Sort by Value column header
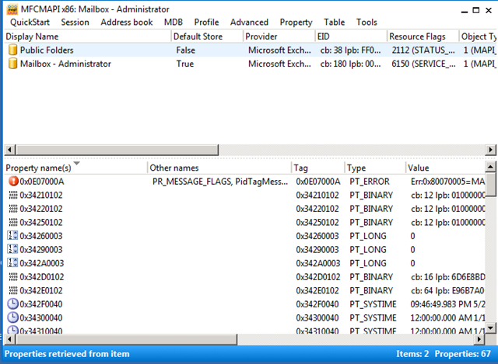The image size is (498, 364). point(445,168)
